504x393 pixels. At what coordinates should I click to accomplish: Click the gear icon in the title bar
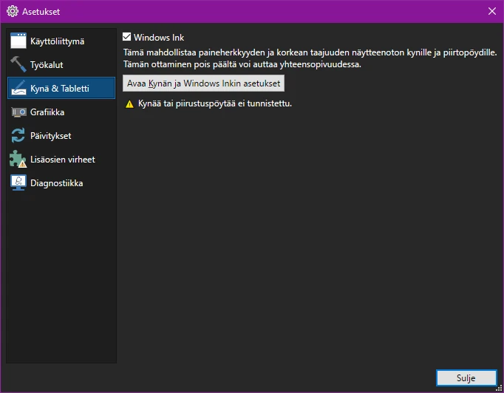point(12,11)
